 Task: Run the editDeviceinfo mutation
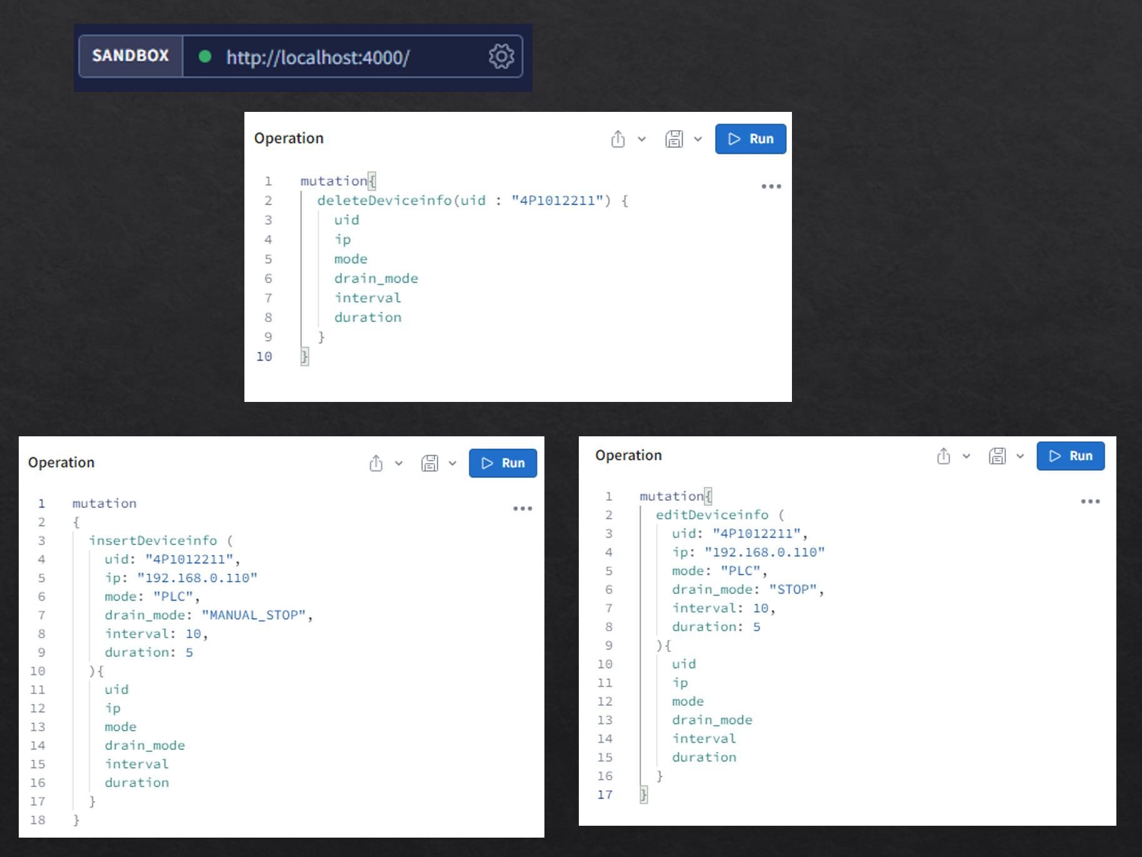1071,456
